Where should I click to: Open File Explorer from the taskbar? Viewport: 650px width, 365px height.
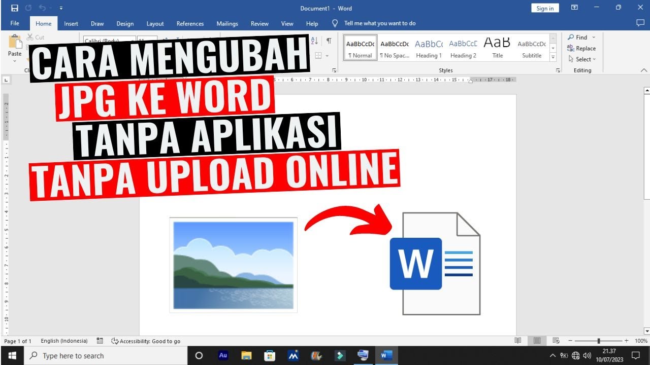click(246, 355)
